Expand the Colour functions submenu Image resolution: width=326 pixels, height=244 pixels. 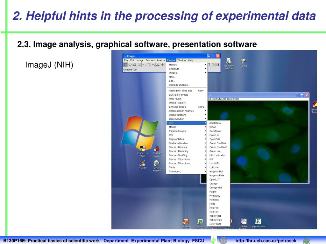coord(187,115)
